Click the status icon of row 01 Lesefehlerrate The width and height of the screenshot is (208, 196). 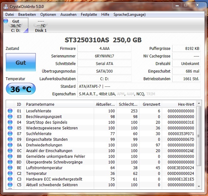(x=10, y=111)
